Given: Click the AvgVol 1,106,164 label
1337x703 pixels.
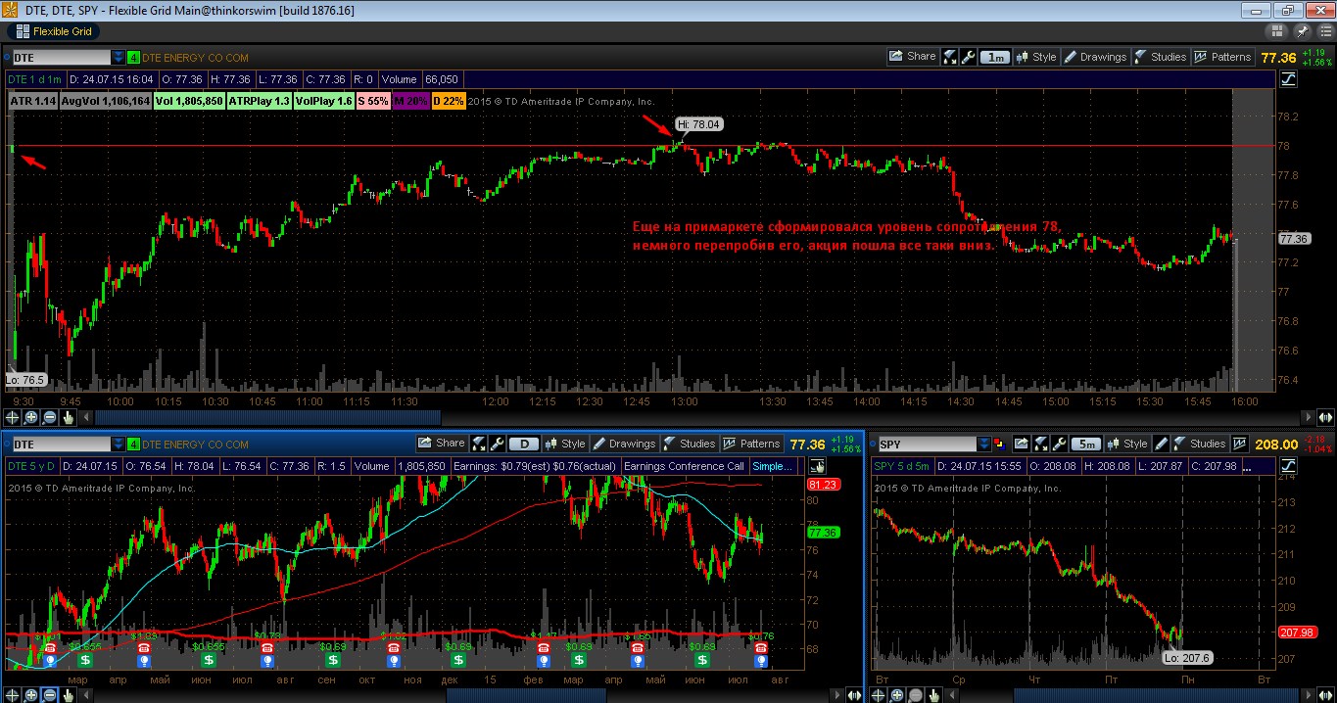Looking at the screenshot, I should coord(105,101).
